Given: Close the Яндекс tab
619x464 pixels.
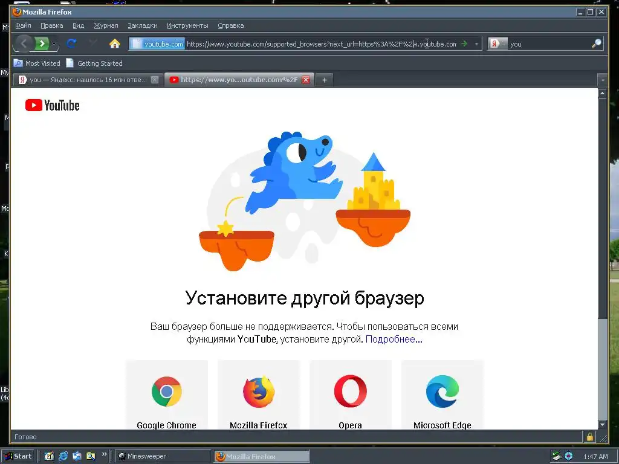Looking at the screenshot, I should pos(155,80).
